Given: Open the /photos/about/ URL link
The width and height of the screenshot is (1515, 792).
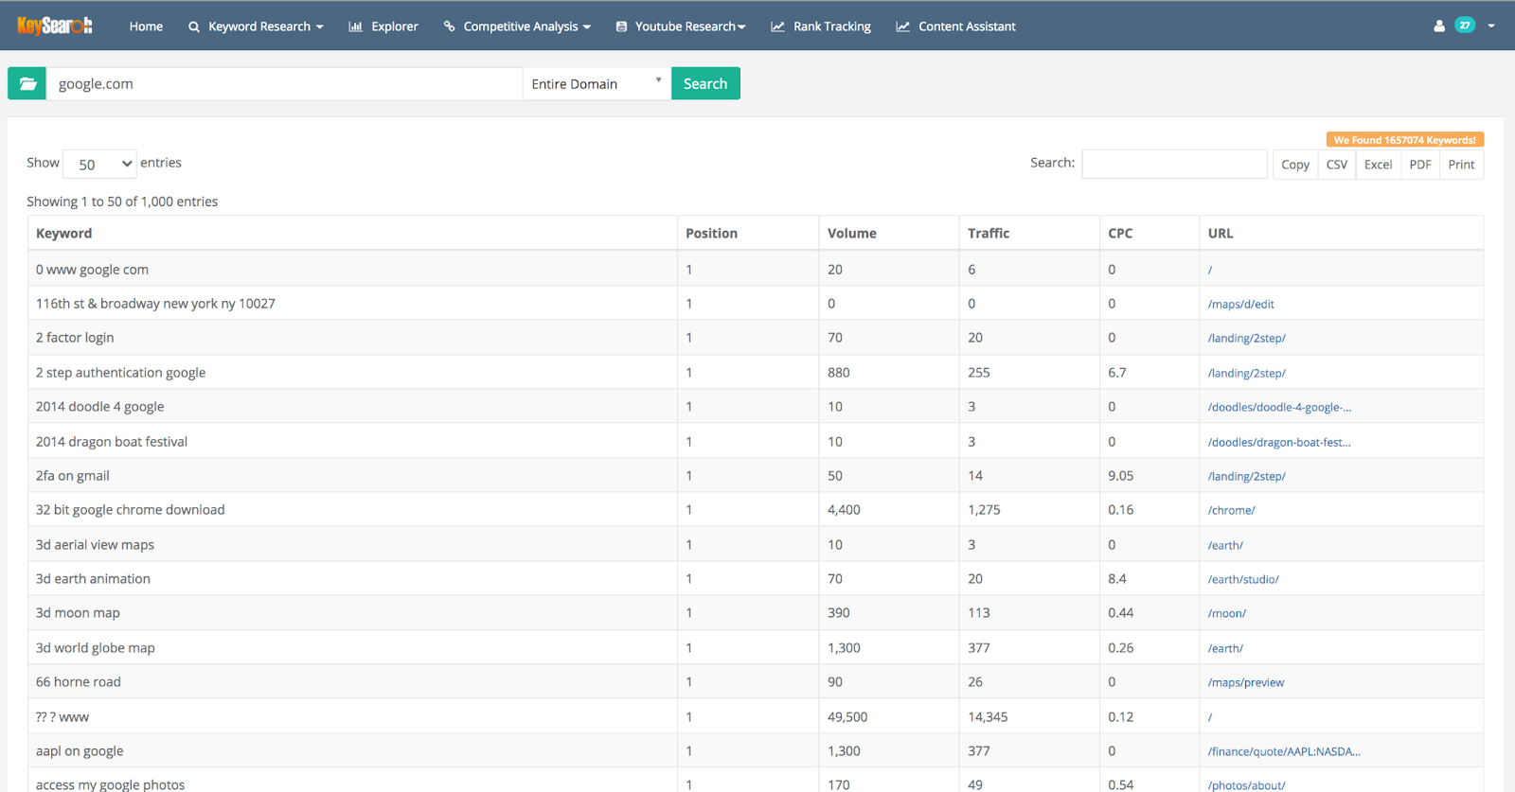Looking at the screenshot, I should coord(1246,786).
